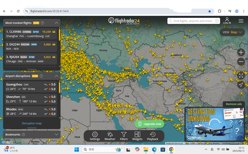Open Rhodes RHO airport disruption row
Screen dimensions: 248x154
point(31,111)
